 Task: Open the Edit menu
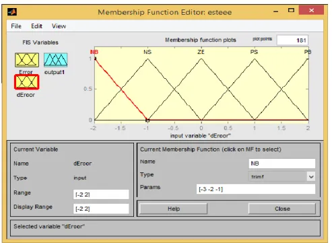point(36,26)
